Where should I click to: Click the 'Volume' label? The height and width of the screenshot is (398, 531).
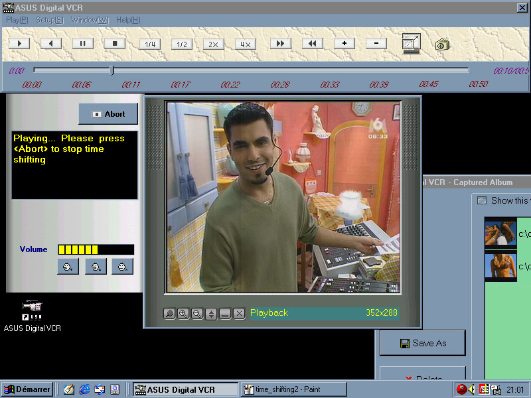(x=34, y=249)
